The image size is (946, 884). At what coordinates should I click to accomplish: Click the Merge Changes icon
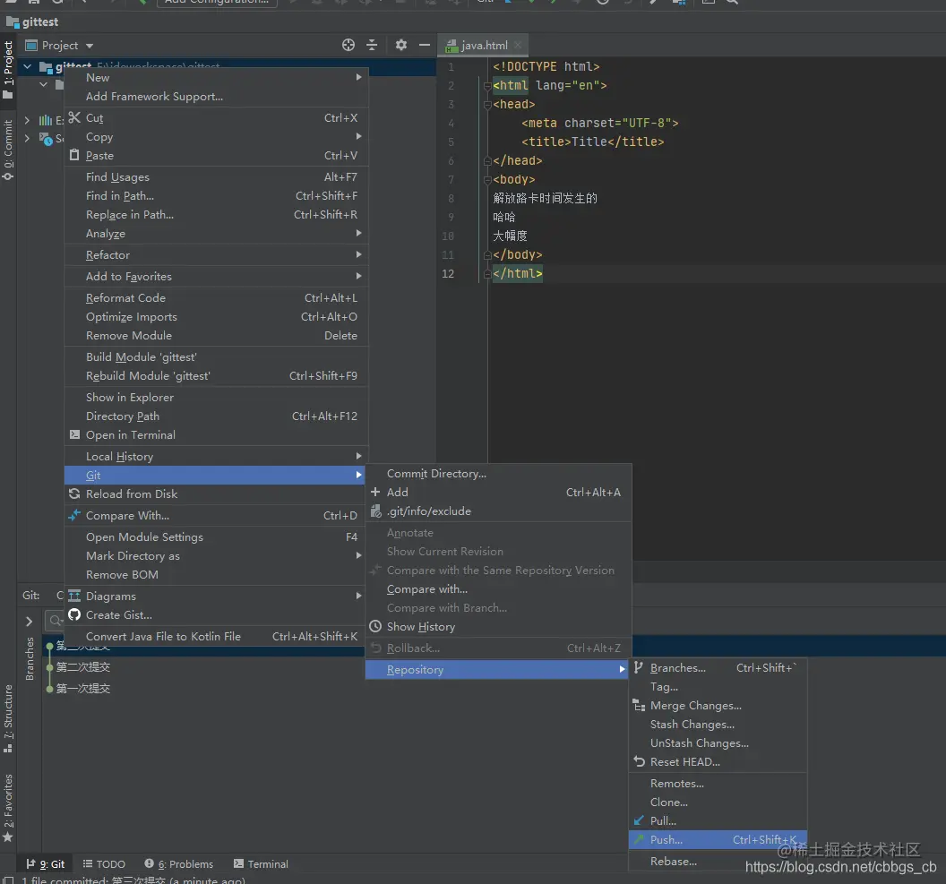pyautogui.click(x=639, y=705)
